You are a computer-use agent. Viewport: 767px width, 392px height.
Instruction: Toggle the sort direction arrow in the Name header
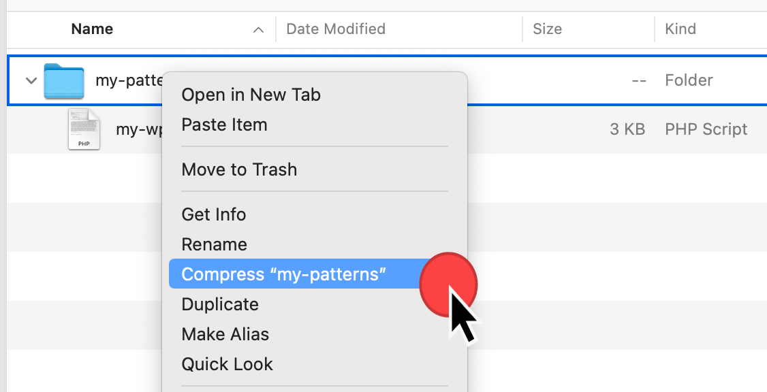258,29
